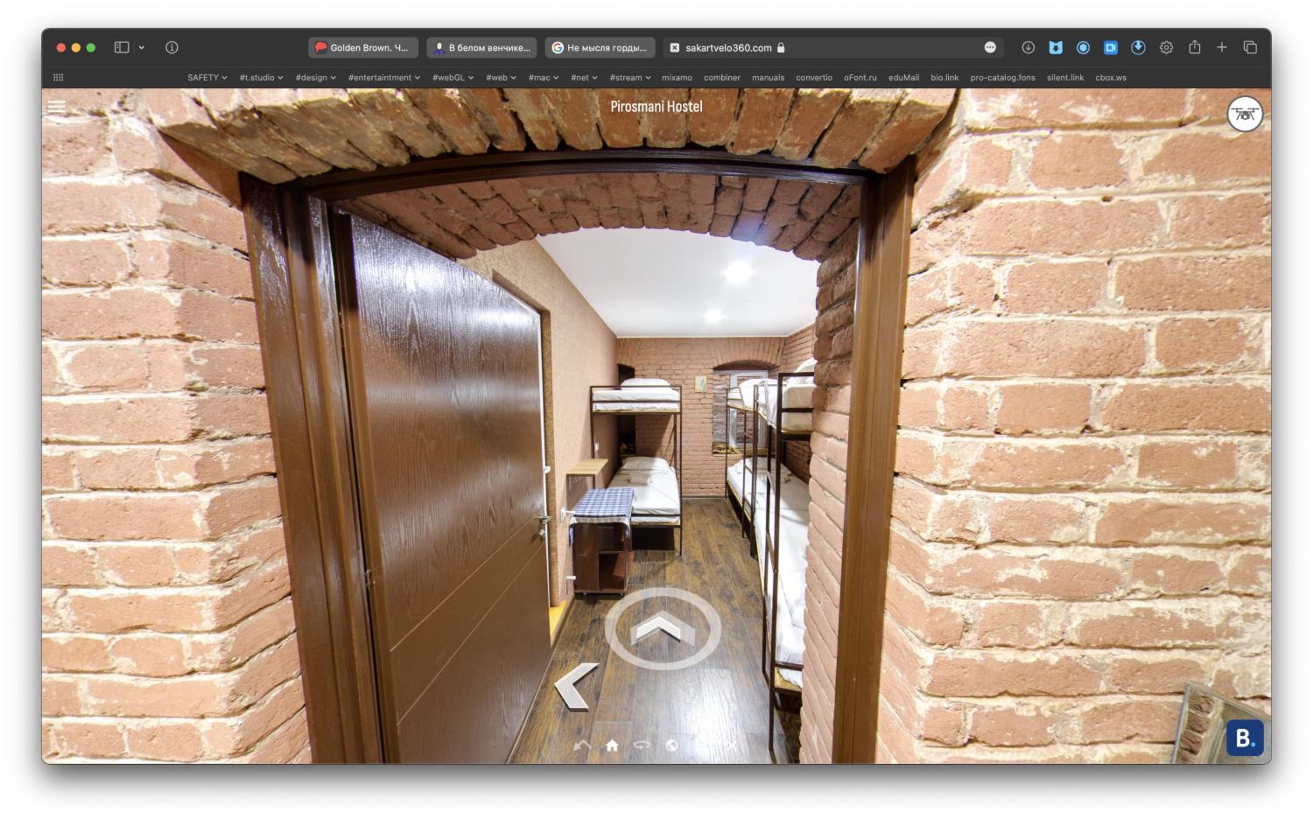
Task: Expand the SAFETY bookmarks folder
Action: click(x=207, y=77)
